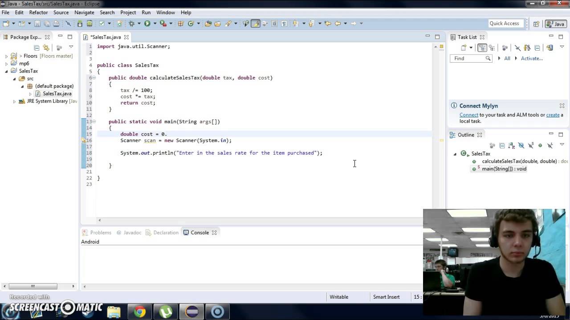Screen dimensions: 570x320
Task: Toggle Hide Static Members in Outline
Action: [x=531, y=145]
